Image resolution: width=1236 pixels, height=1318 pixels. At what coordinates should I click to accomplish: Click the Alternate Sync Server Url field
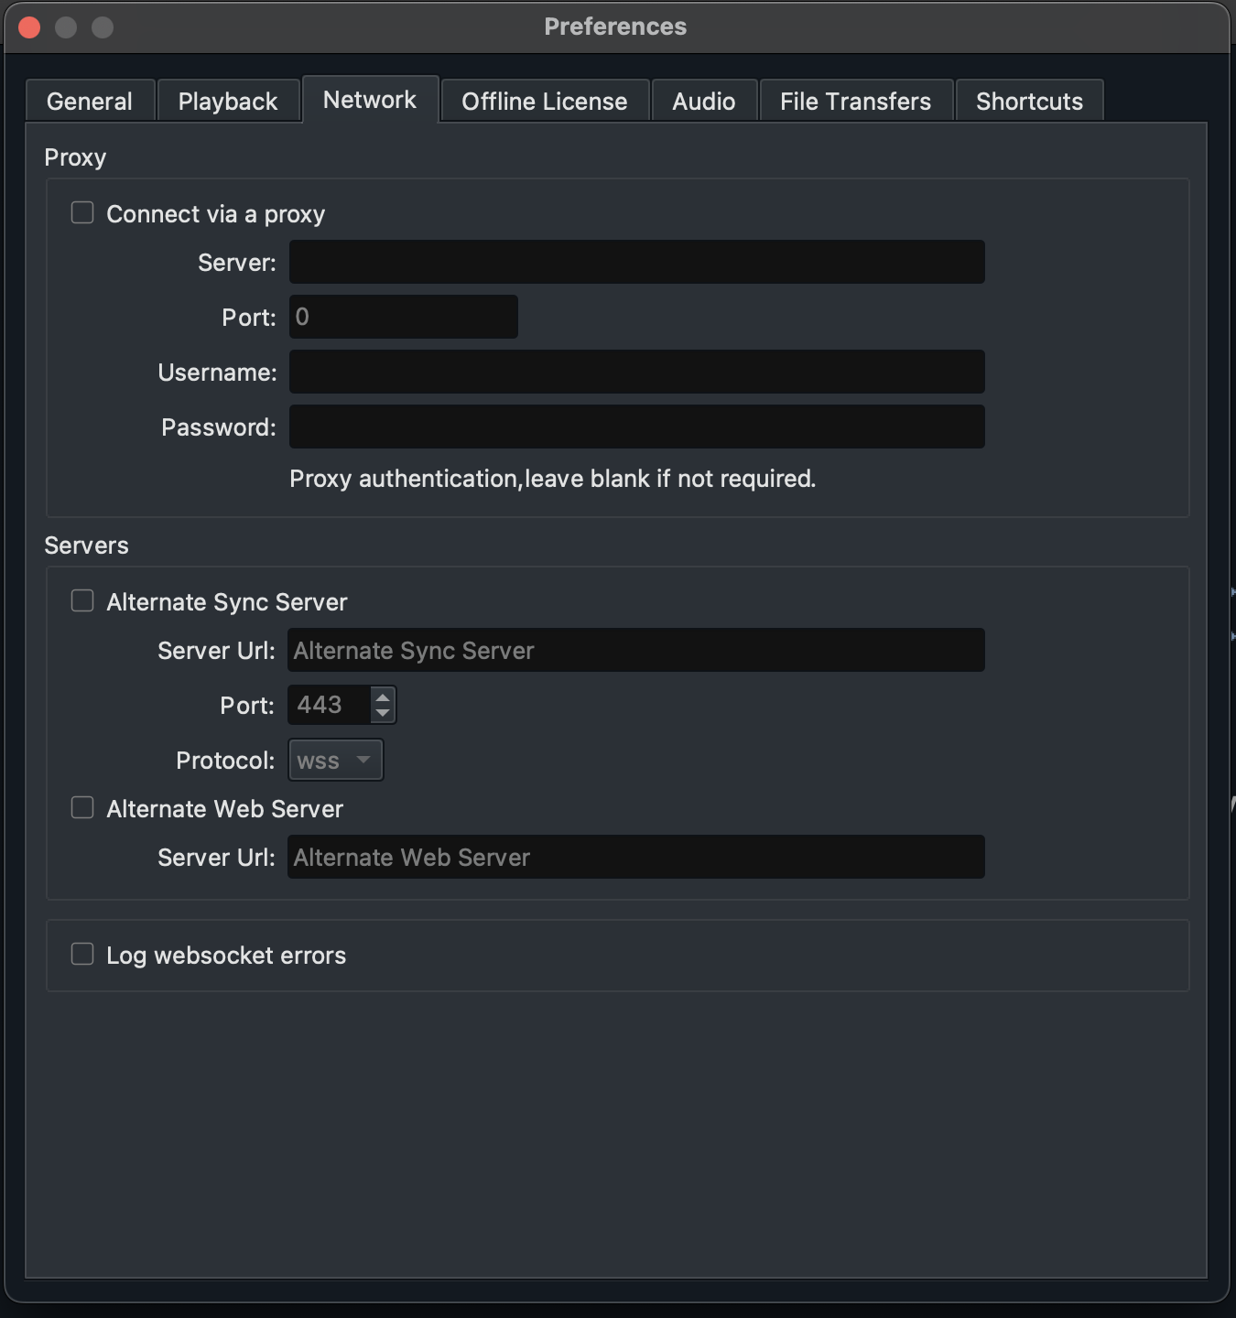[x=636, y=650]
